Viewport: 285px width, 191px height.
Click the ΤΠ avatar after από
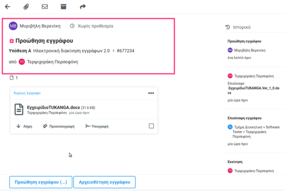22,62
